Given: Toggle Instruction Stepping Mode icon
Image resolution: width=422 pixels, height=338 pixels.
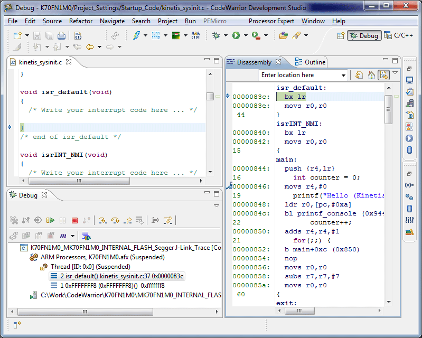Looking at the screenshot, I should (x=155, y=220).
